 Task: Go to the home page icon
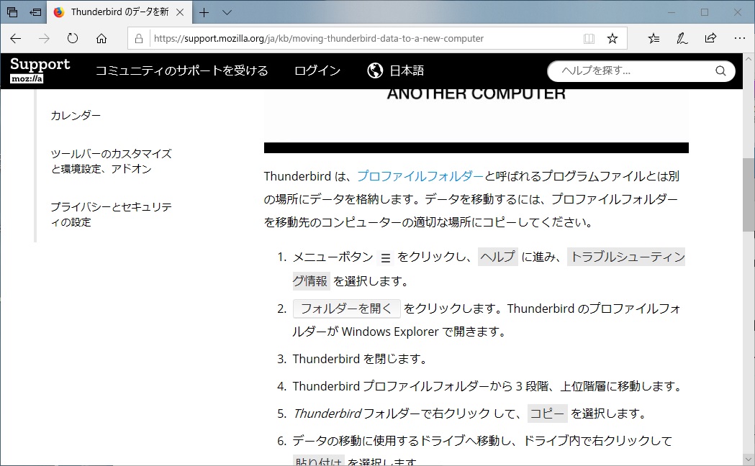click(x=101, y=38)
